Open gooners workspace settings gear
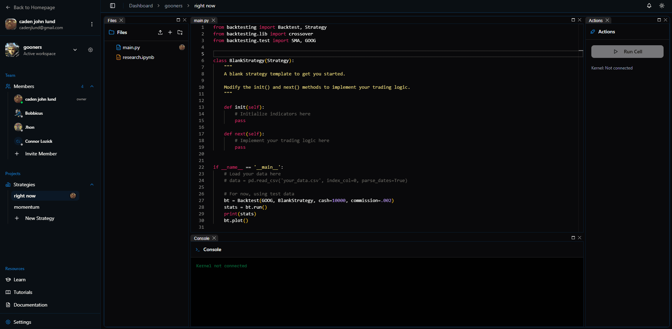Image resolution: width=672 pixels, height=329 pixels. 90,50
